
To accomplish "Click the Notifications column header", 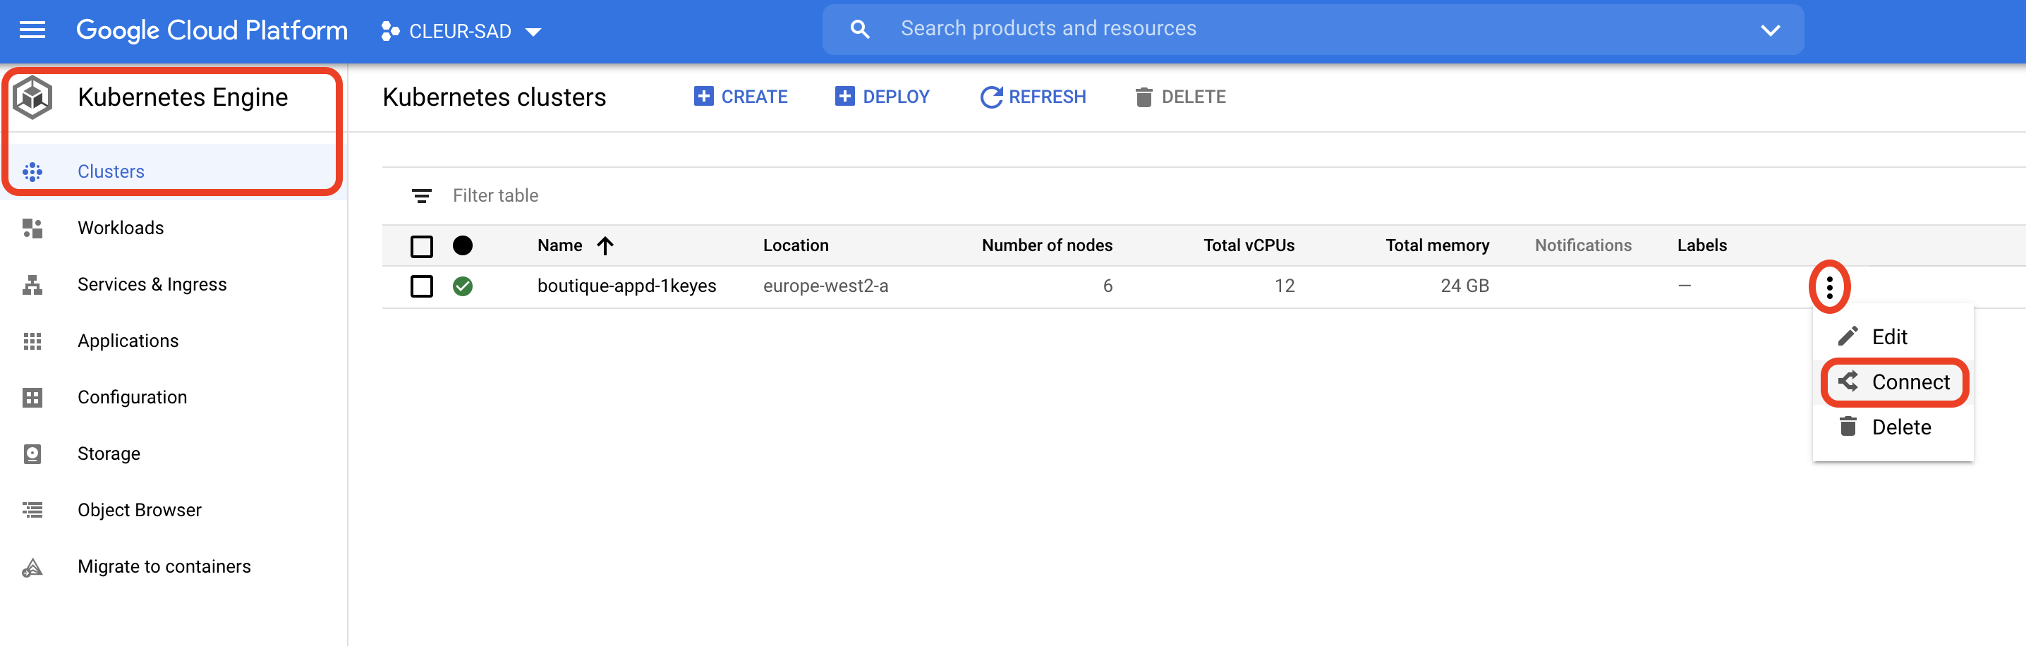I will (x=1583, y=245).
